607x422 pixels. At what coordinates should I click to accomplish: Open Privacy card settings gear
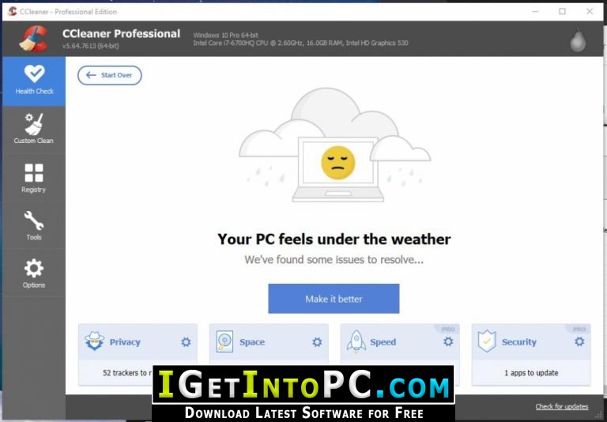tap(186, 342)
